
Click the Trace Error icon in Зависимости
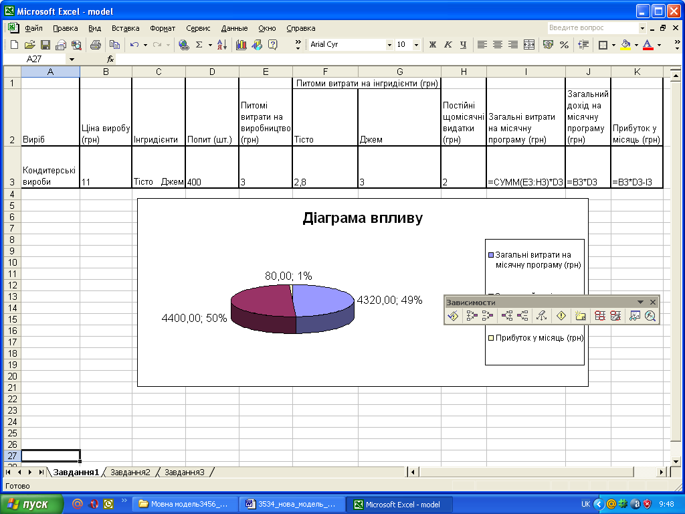point(561,316)
